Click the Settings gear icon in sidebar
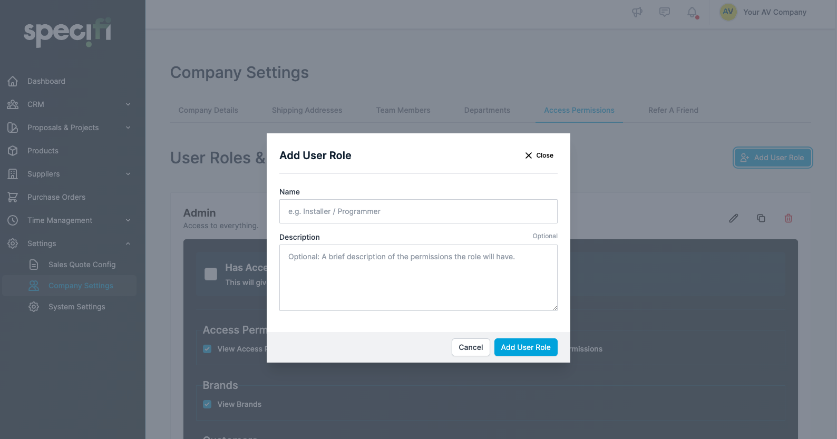 (x=13, y=243)
